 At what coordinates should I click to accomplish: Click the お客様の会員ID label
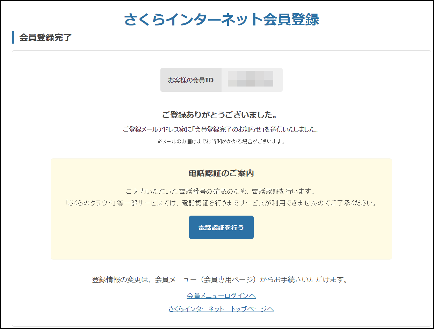pyautogui.click(x=190, y=80)
